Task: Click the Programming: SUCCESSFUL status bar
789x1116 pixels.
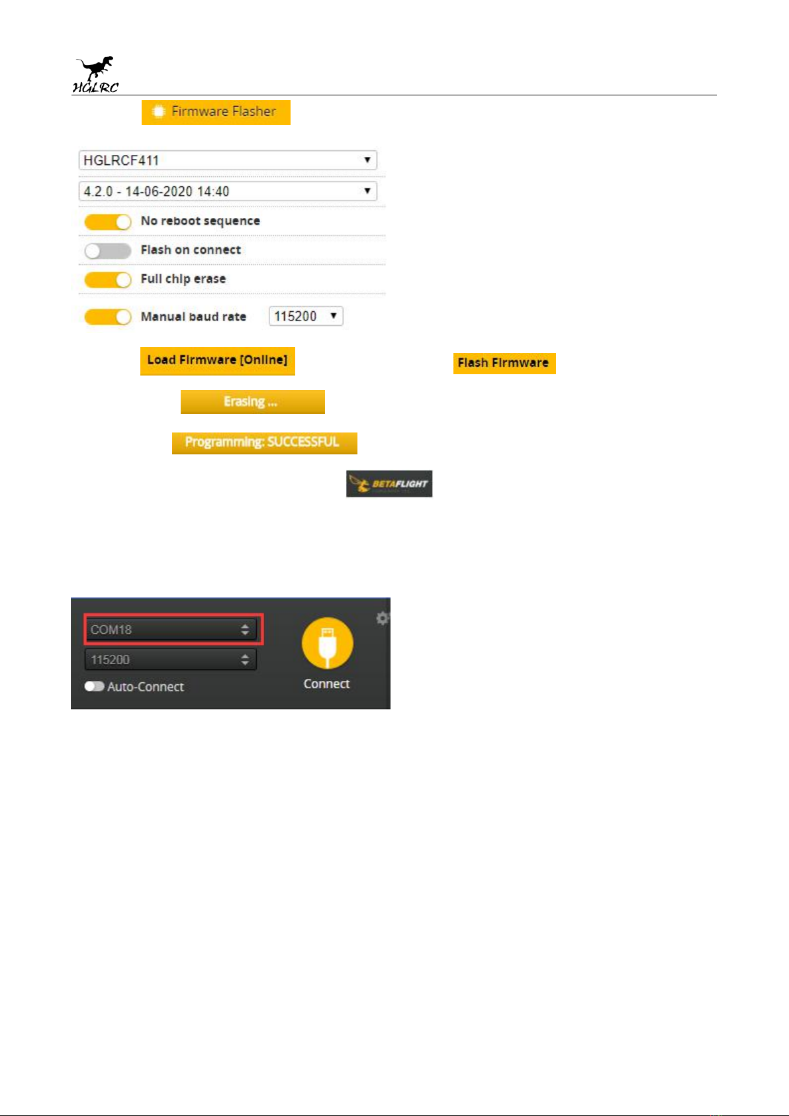Action: pyautogui.click(x=264, y=442)
